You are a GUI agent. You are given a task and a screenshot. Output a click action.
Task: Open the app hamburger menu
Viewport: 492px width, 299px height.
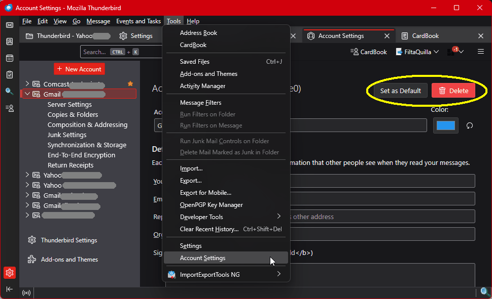click(x=481, y=51)
